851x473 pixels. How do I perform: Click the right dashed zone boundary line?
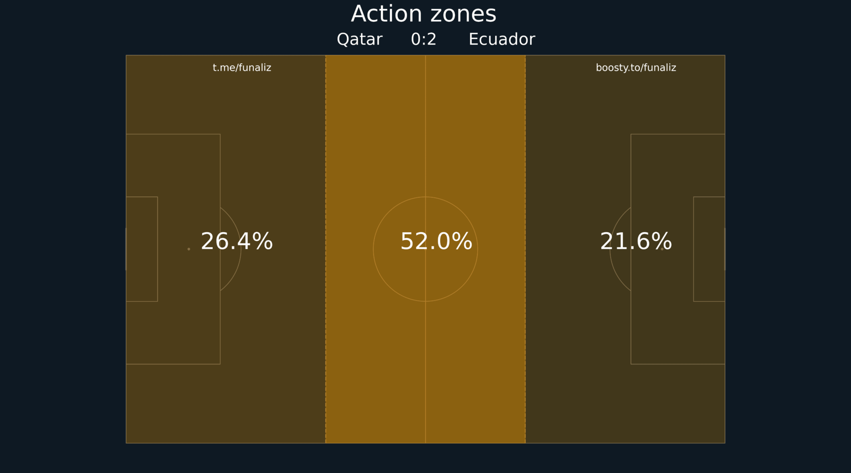[525, 249]
